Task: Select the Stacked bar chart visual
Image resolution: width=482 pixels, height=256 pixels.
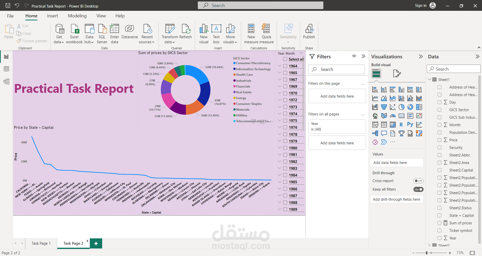Action: tap(375, 90)
